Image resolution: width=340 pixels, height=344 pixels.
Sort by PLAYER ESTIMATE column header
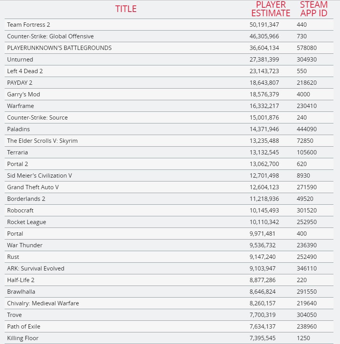[x=271, y=9]
